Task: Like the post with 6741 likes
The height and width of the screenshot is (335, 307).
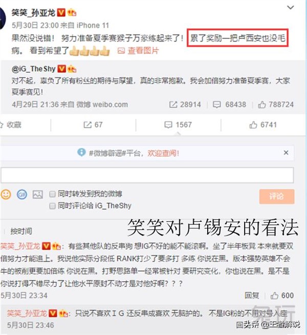Action: click(253, 125)
